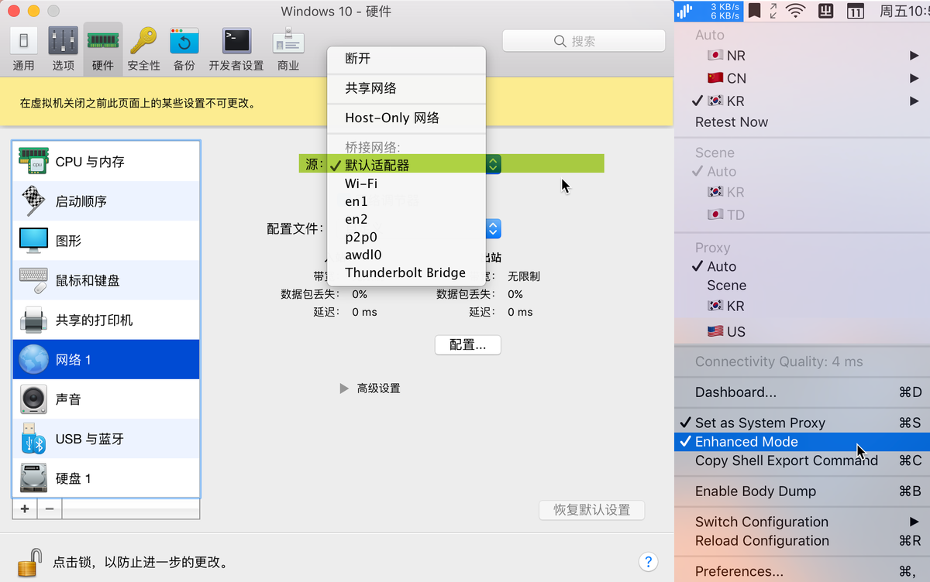Select 图形 graphics item
This screenshot has height=582, width=930.
pyautogui.click(x=106, y=241)
